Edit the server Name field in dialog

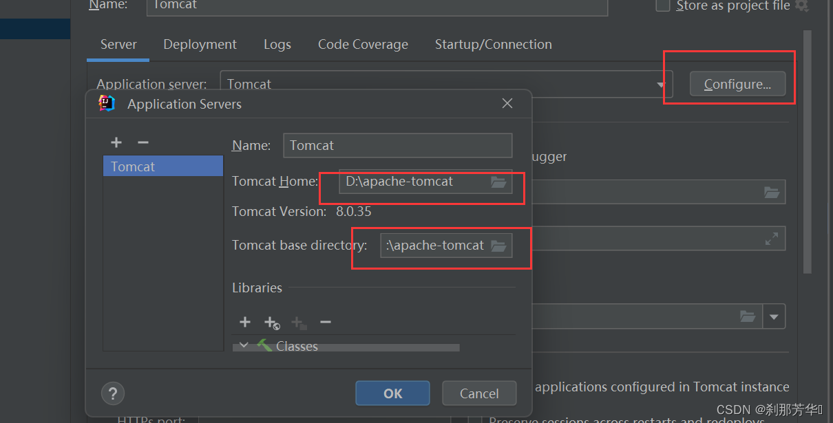(397, 145)
